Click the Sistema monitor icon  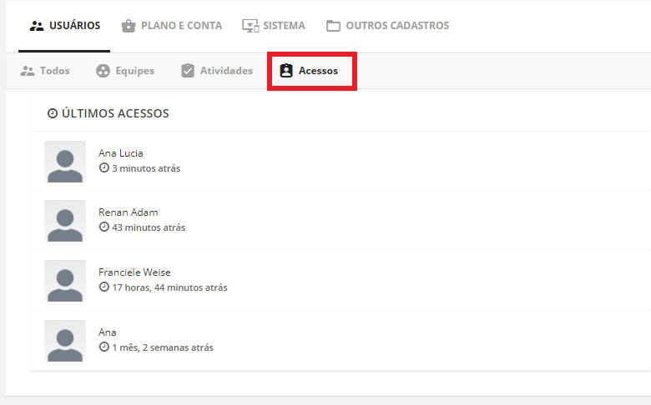[250, 26]
